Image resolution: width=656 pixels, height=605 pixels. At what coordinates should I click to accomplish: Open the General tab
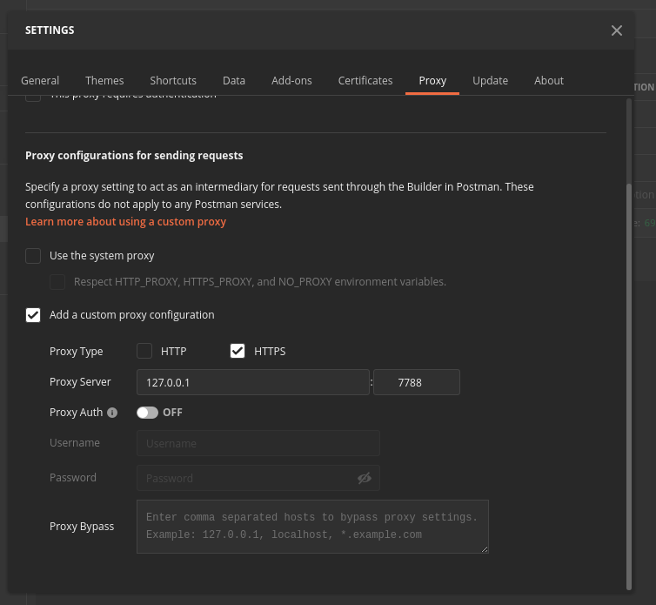click(40, 80)
